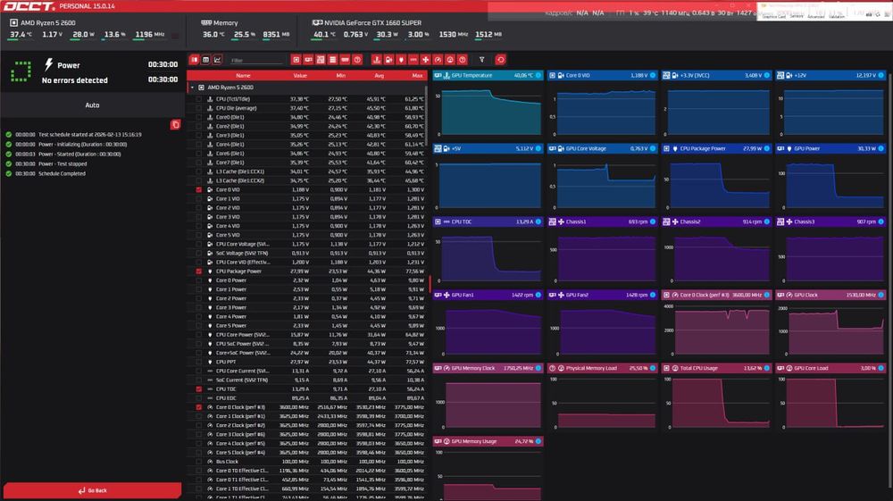Click in the Filter text field

pyautogui.click(x=256, y=61)
